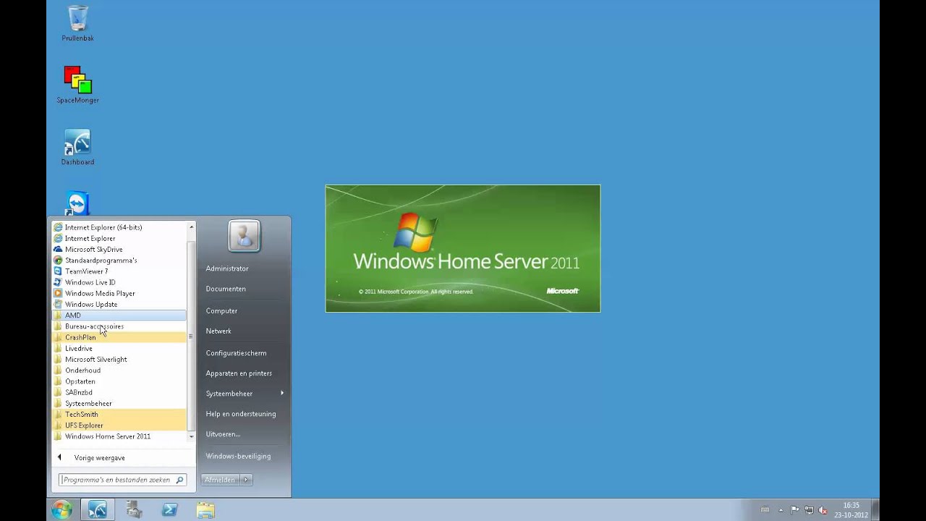Click the Show desktop strip
The width and height of the screenshot is (926, 521).
click(875, 509)
